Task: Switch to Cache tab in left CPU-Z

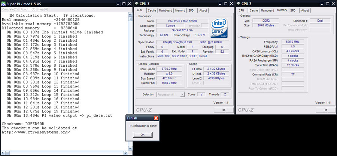Action: (x=152, y=10)
